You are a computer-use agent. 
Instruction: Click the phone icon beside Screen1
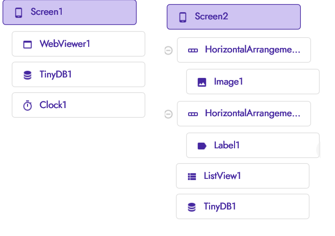pyautogui.click(x=19, y=13)
